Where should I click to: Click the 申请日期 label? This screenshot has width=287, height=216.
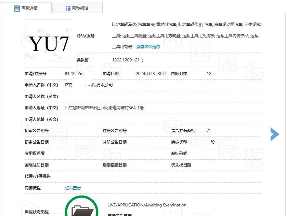click(x=110, y=74)
